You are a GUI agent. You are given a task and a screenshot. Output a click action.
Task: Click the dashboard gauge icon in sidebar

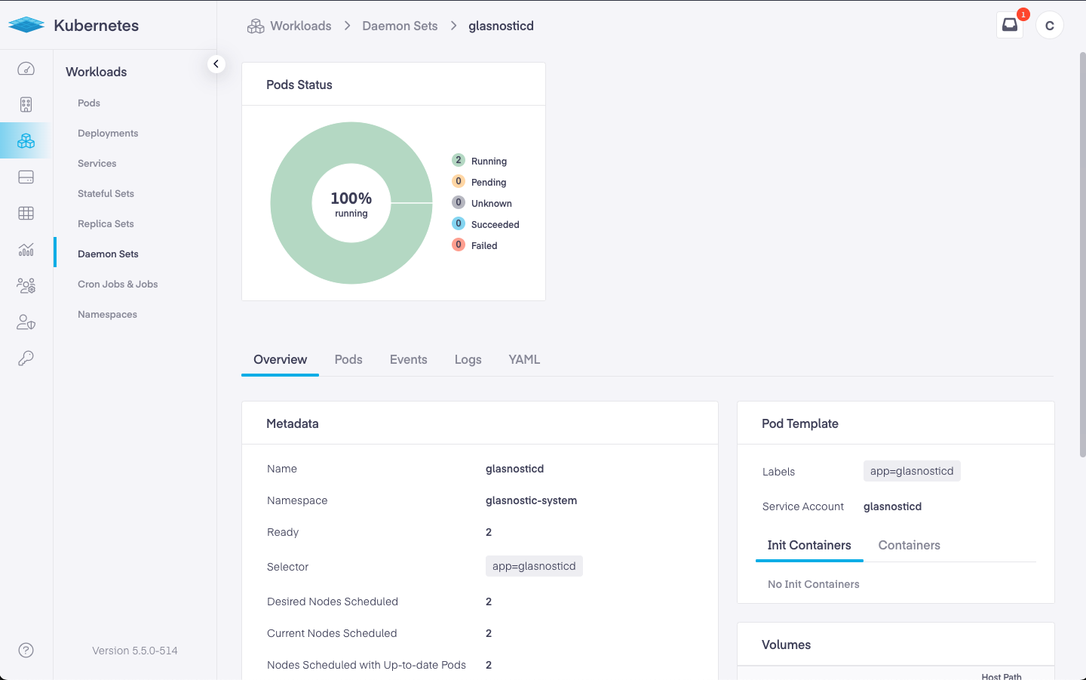coord(26,69)
